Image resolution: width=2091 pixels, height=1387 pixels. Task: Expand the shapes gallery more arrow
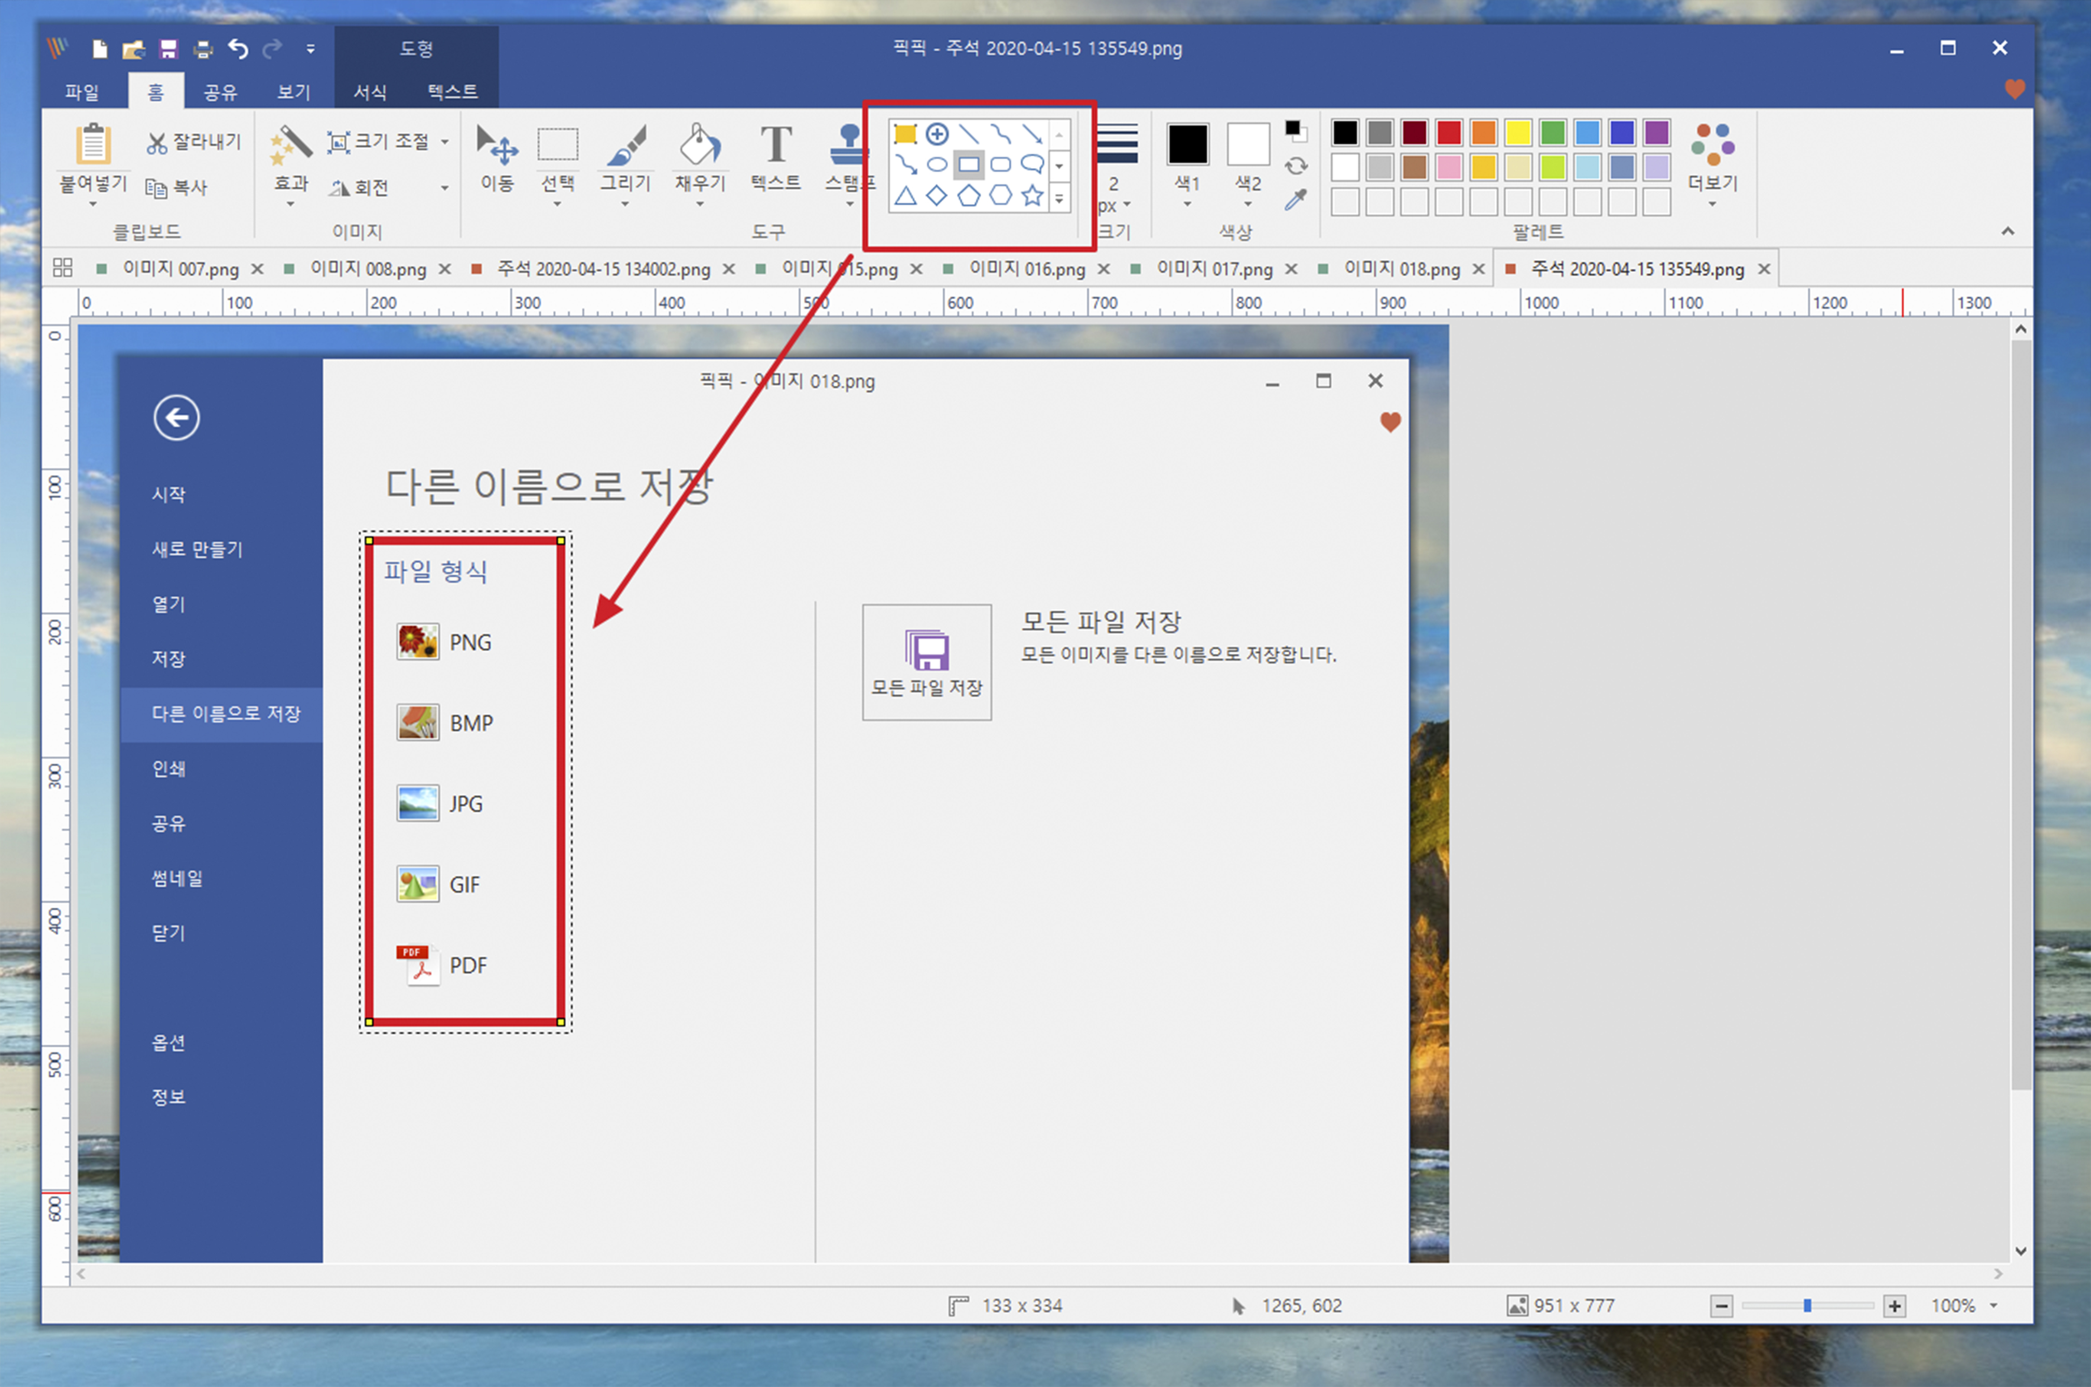1059,198
